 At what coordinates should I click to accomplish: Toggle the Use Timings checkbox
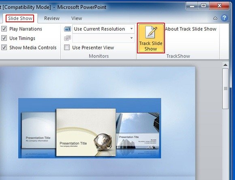[x=4, y=38]
